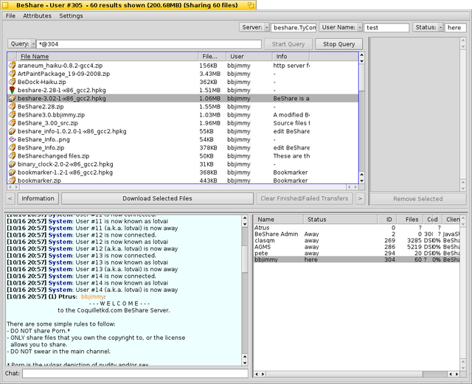
Task: Select user Atrus in the user list
Action: tap(357, 228)
